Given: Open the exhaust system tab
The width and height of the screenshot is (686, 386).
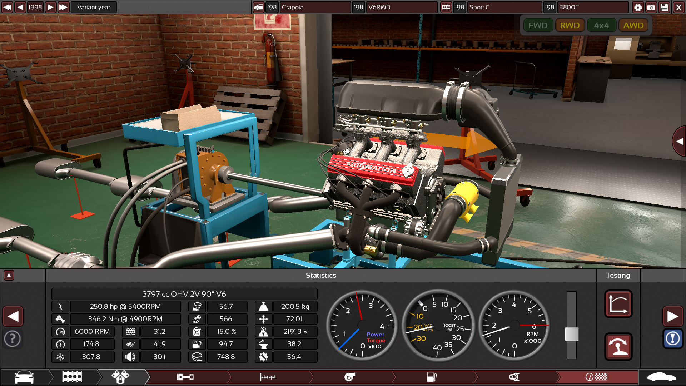Looking at the screenshot, I should coord(514,377).
